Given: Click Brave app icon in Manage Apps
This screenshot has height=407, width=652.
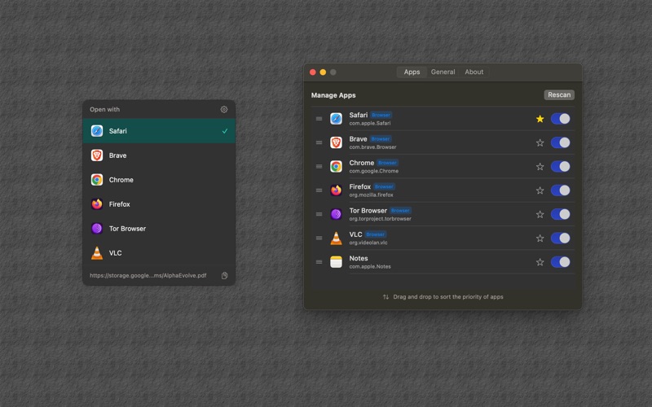Looking at the screenshot, I should [336, 143].
